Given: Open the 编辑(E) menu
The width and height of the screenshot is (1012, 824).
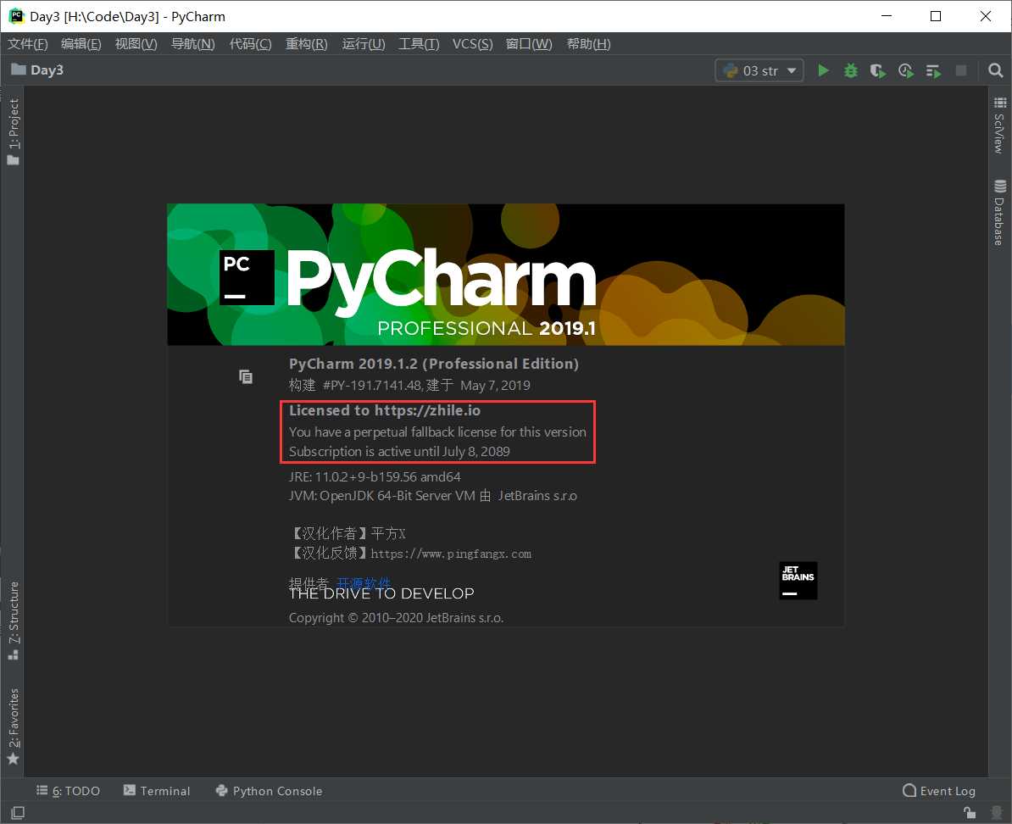Looking at the screenshot, I should pyautogui.click(x=81, y=43).
